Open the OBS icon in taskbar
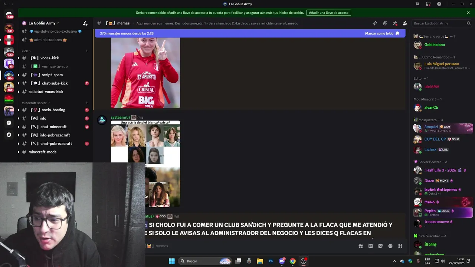 click(x=304, y=261)
